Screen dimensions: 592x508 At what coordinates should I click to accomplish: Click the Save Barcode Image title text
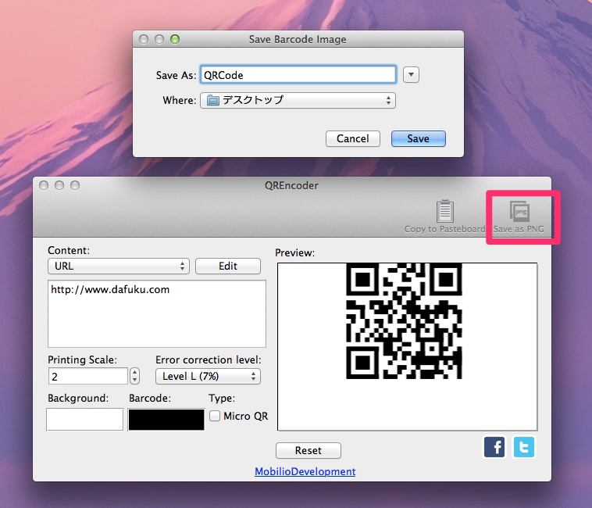coord(298,39)
